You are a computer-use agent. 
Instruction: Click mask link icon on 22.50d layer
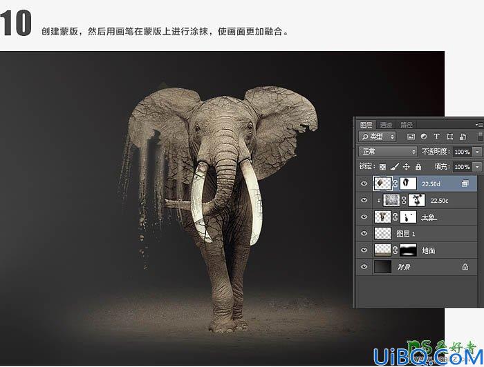(395, 183)
